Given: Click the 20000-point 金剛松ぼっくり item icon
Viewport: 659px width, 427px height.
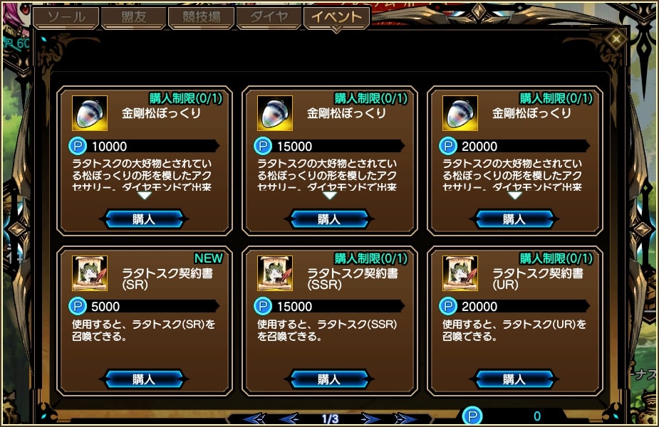Looking at the screenshot, I should (460, 113).
